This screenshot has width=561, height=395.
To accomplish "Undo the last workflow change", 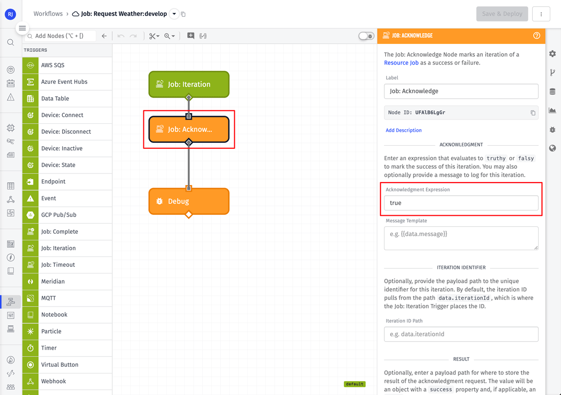I will pos(121,36).
